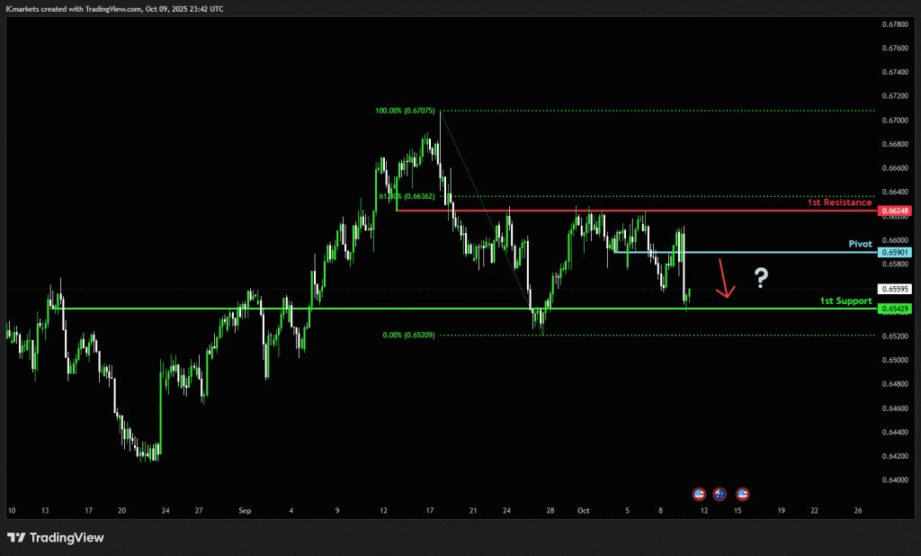Click the first US flag economic event icon
The image size is (921, 556).
click(699, 494)
